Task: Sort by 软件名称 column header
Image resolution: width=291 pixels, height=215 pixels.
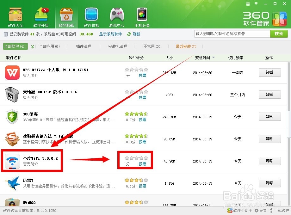Action: click(x=14, y=58)
